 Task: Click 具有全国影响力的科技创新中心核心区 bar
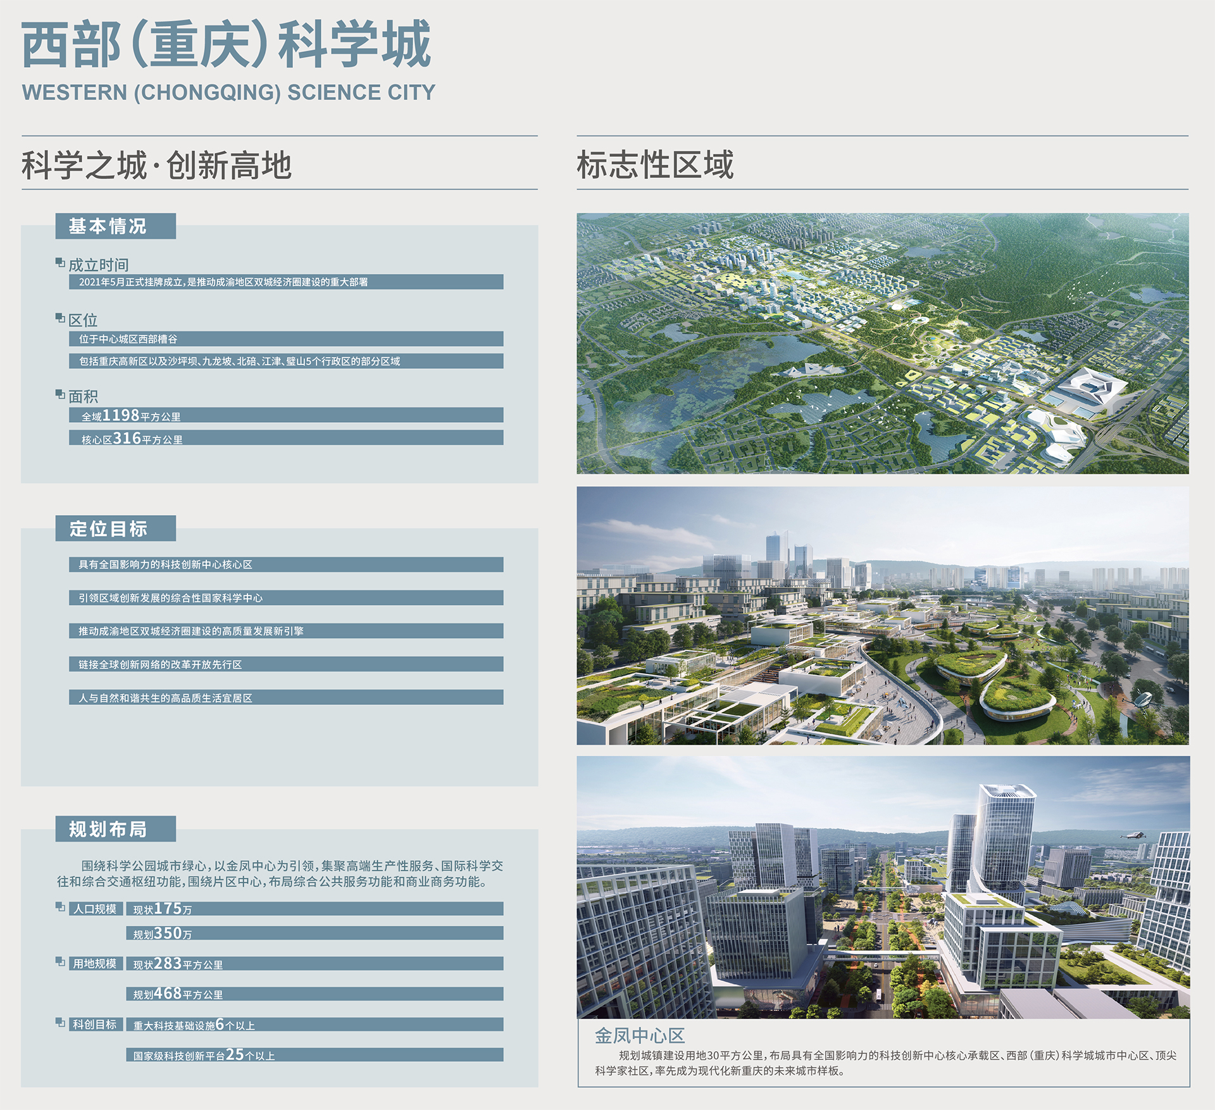pos(286,564)
